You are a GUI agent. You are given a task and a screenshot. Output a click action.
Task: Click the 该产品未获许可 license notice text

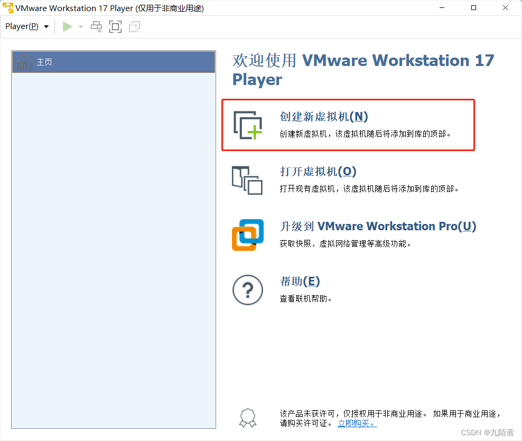[x=390, y=418]
